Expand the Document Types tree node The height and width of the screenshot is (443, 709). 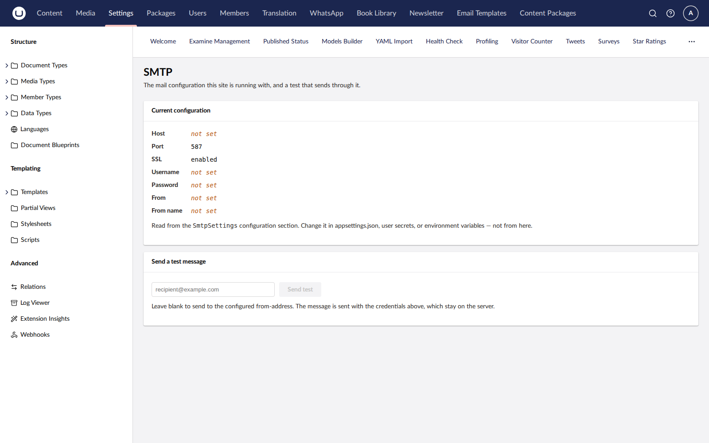click(7, 66)
